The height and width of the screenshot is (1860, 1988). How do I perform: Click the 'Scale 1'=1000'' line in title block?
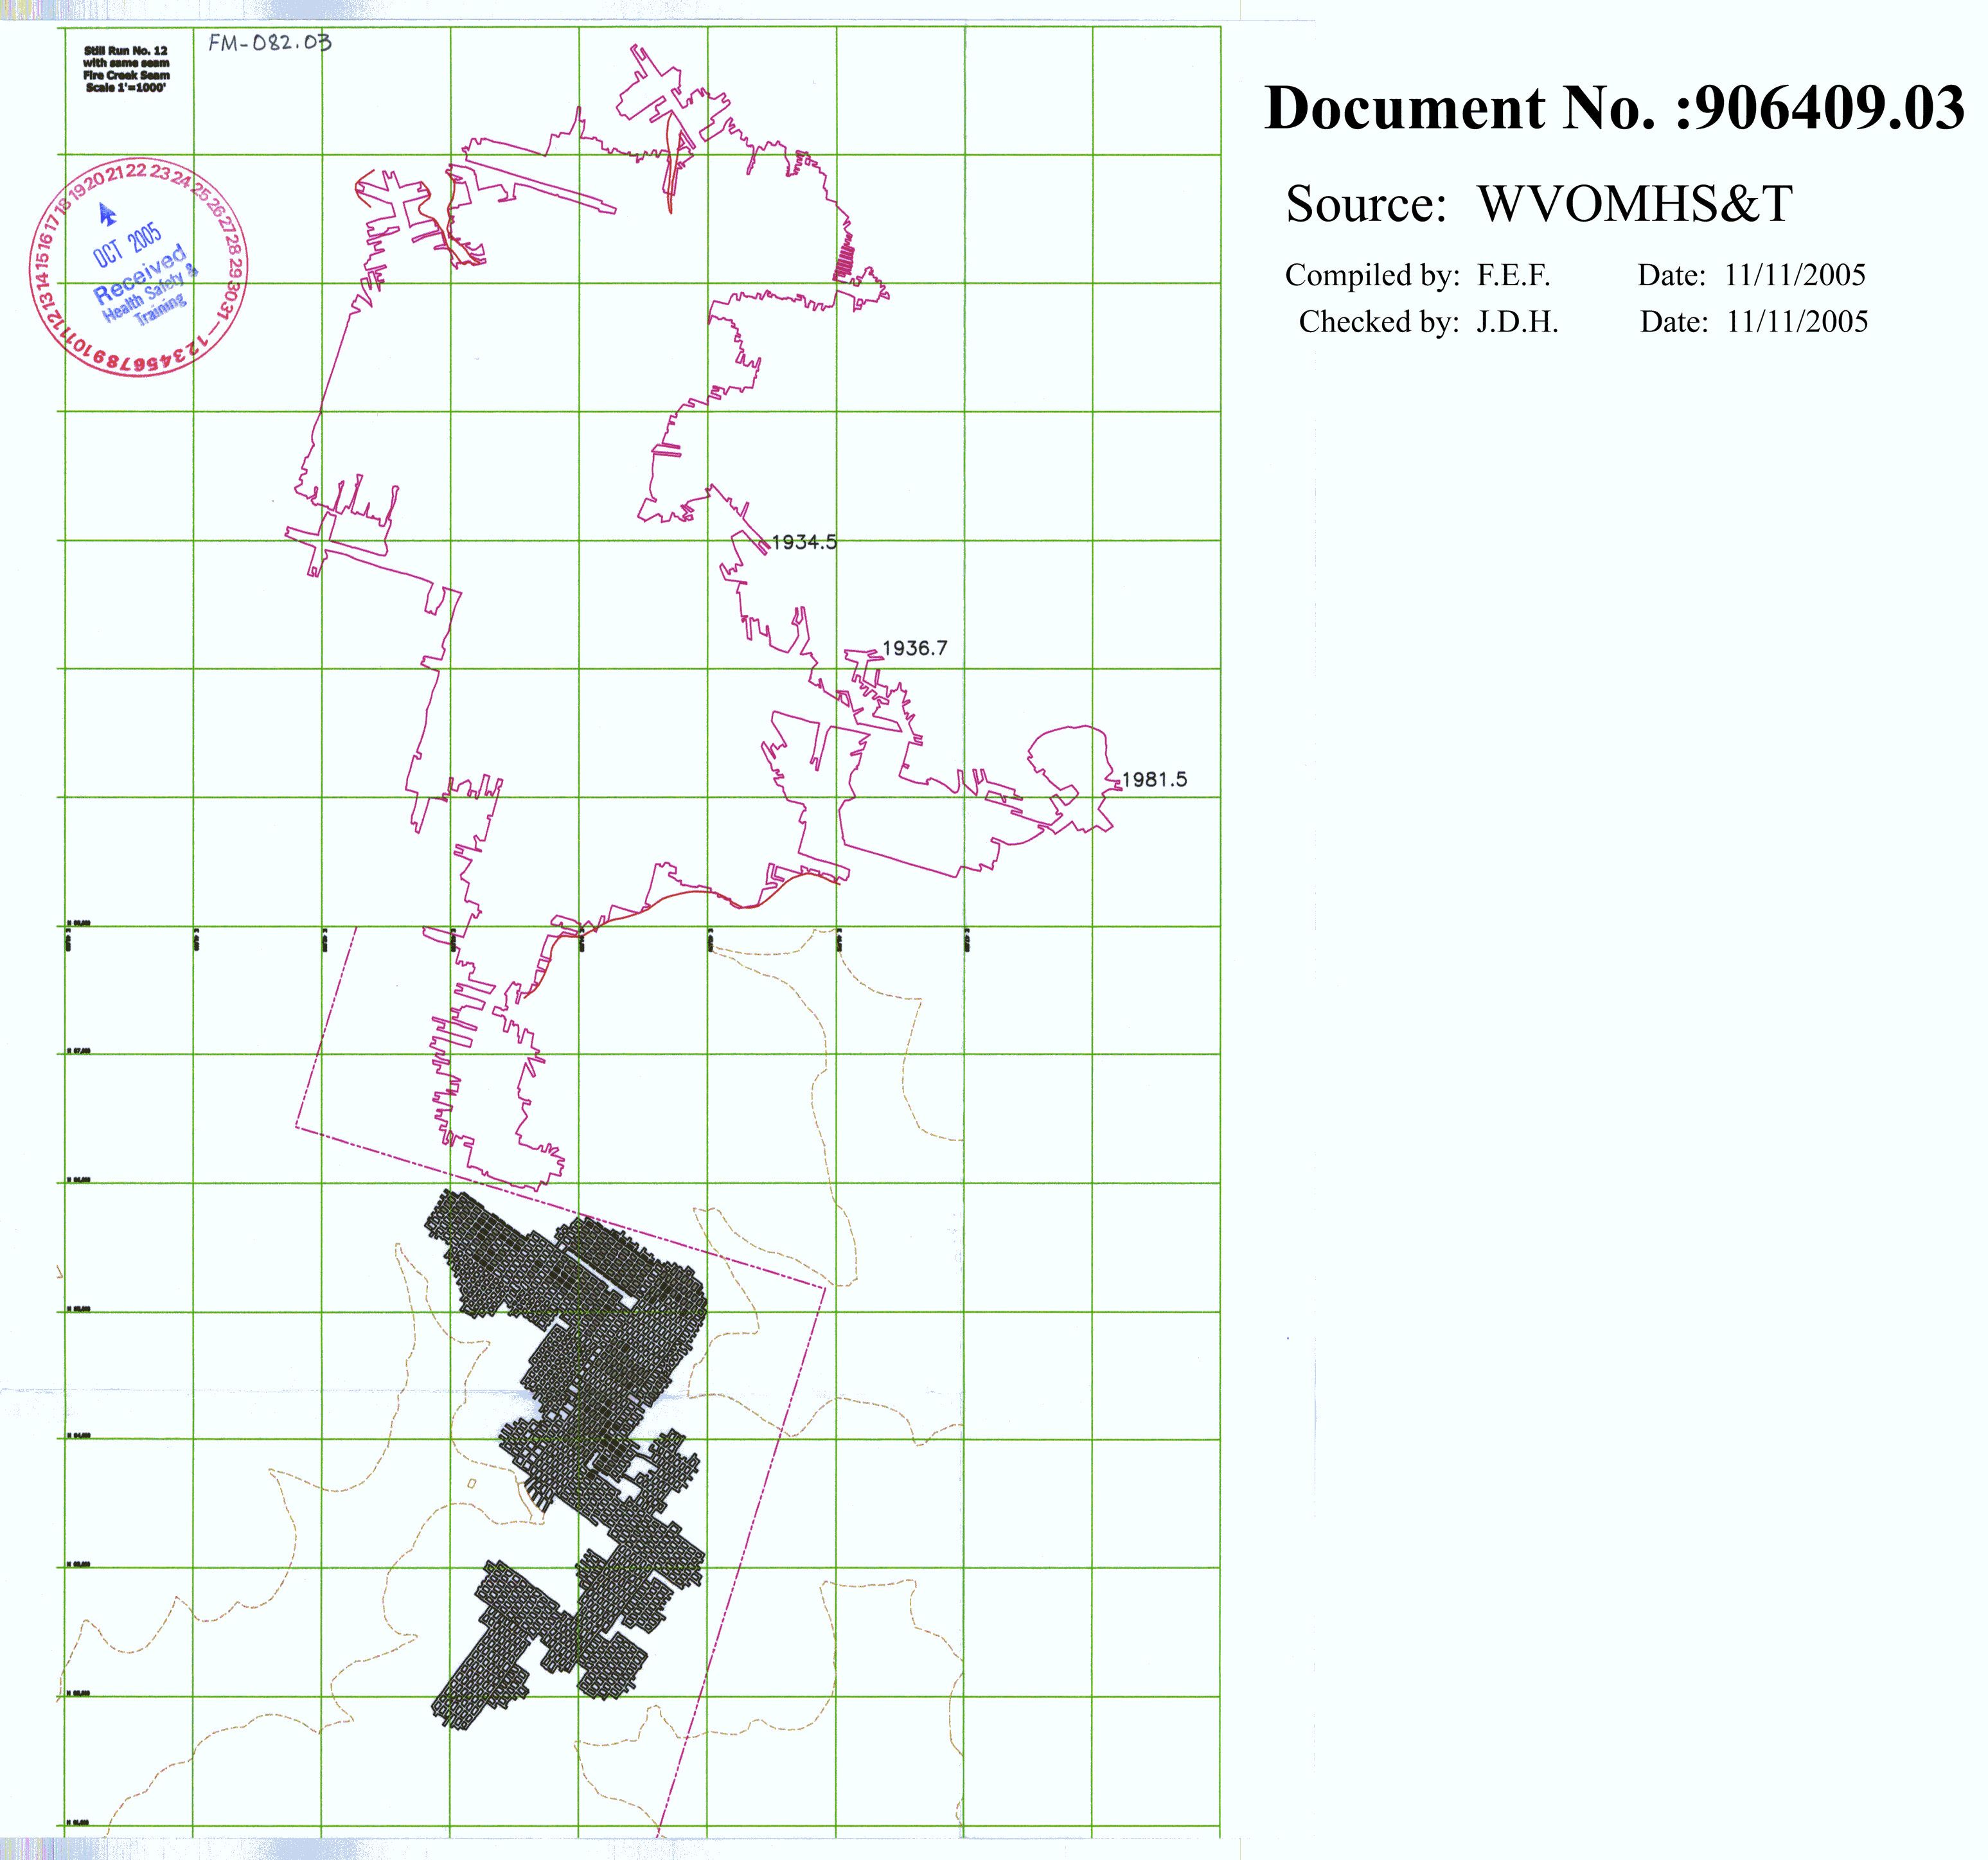coord(126,87)
